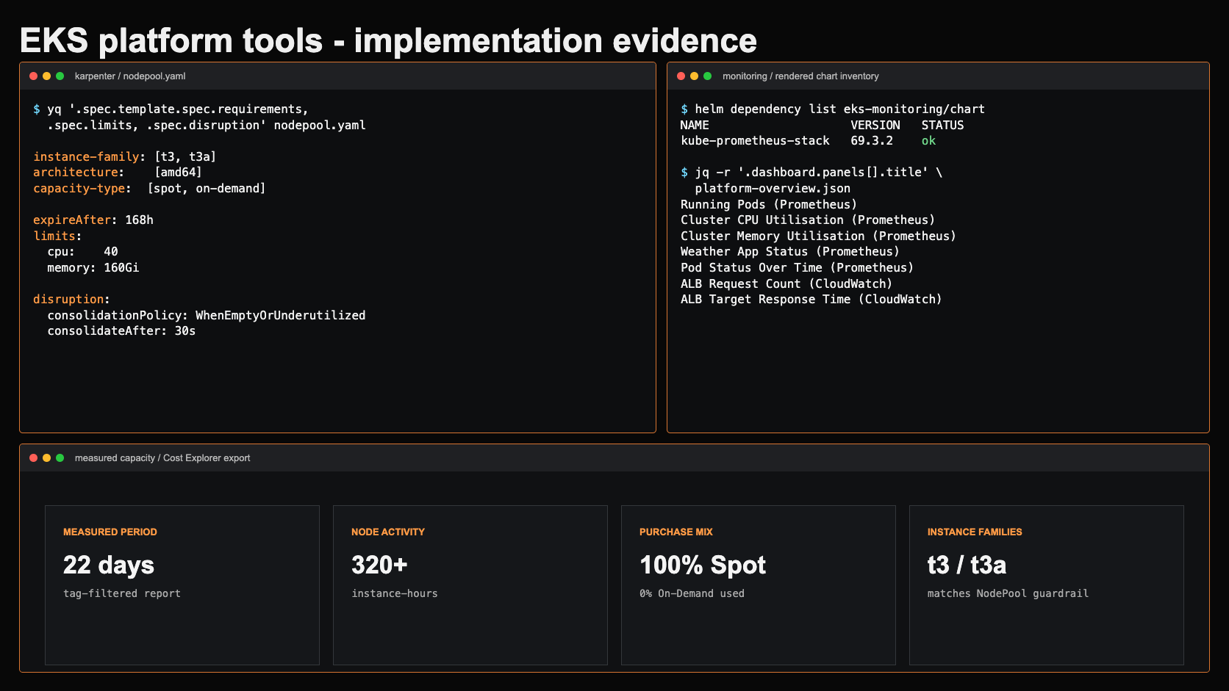This screenshot has width=1229, height=691.
Task: Click the 'memory: 160Gi' line
Action: (x=93, y=267)
